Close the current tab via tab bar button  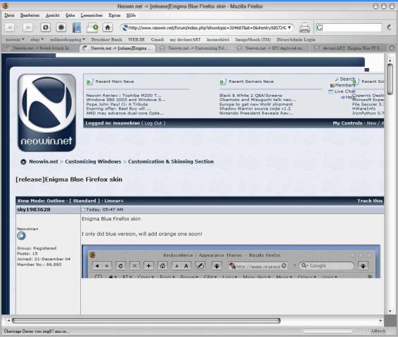coord(392,48)
